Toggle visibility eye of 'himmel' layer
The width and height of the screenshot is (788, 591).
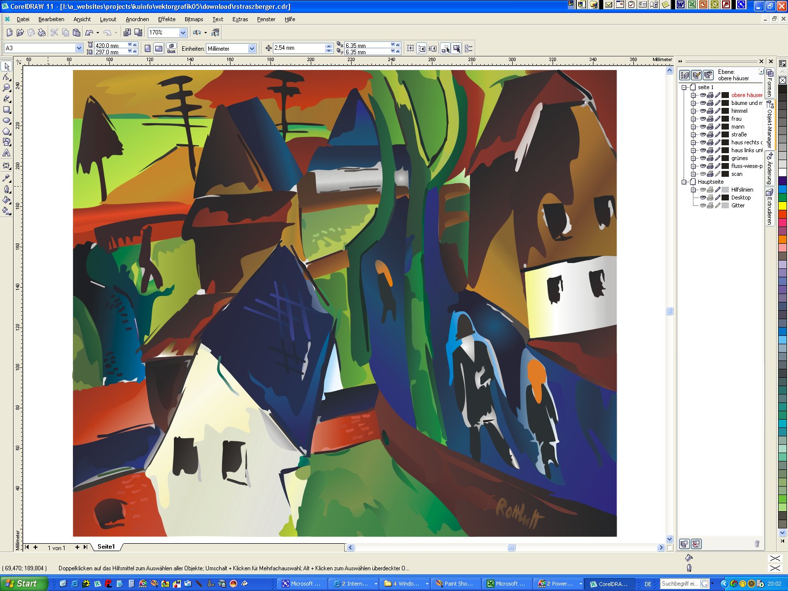coord(703,111)
